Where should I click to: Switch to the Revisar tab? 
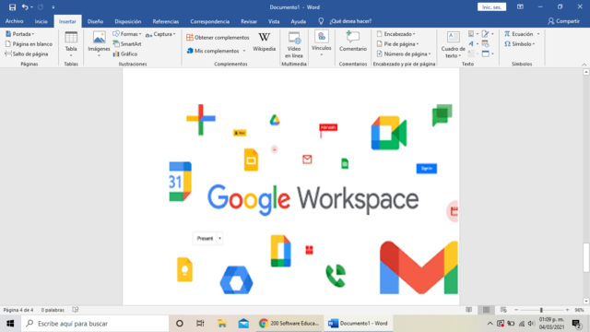(x=249, y=21)
